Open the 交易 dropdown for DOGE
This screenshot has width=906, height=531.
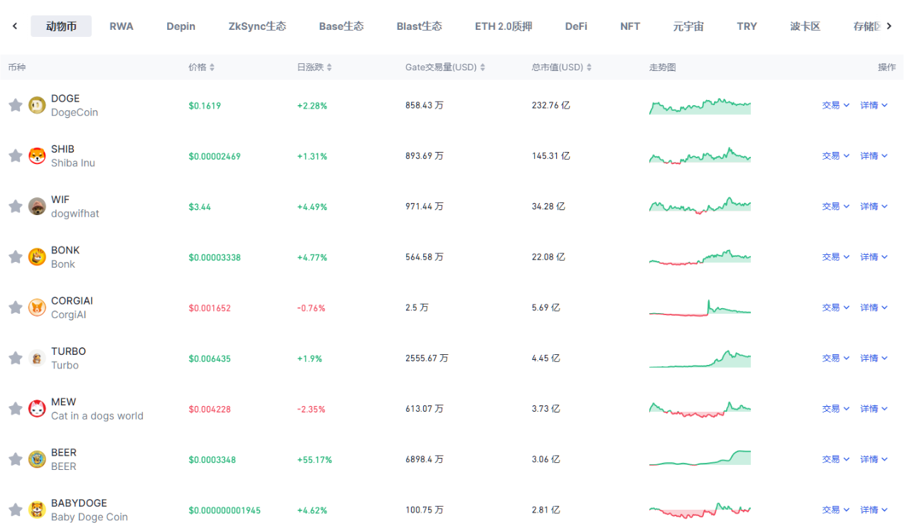pyautogui.click(x=836, y=105)
